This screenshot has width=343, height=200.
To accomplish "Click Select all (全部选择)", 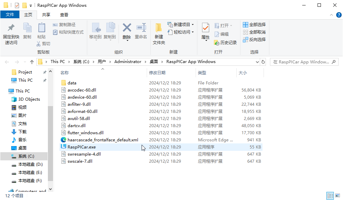I will click(x=254, y=25).
